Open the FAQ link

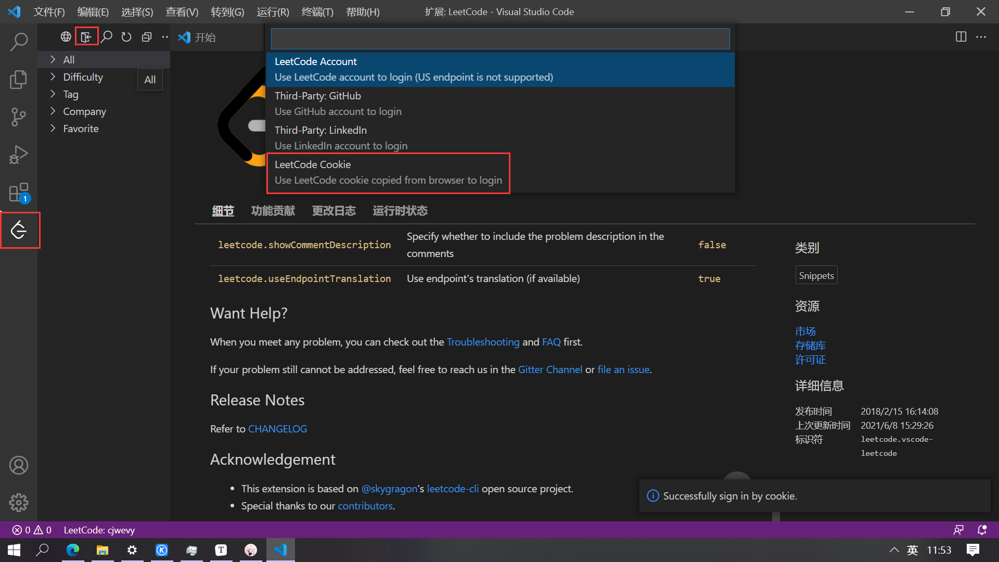[551, 342]
